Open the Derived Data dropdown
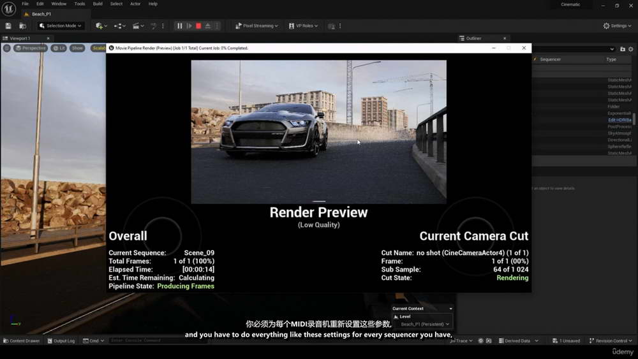 click(518, 341)
